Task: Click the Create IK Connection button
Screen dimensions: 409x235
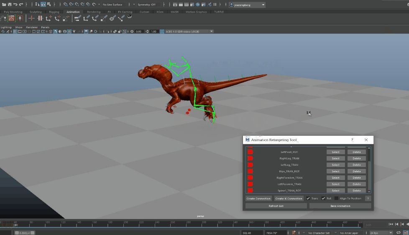Action: pos(289,199)
